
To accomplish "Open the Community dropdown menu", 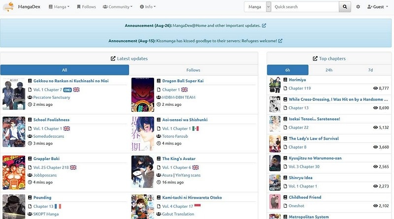I will [117, 7].
